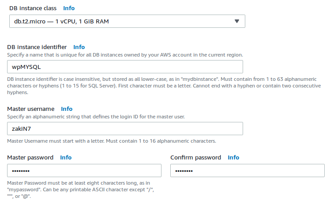Open Info link beside Master password
The image size is (330, 216).
[66, 157]
